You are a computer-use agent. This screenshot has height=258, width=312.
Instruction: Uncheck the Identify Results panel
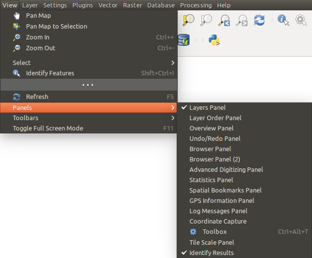pyautogui.click(x=211, y=253)
